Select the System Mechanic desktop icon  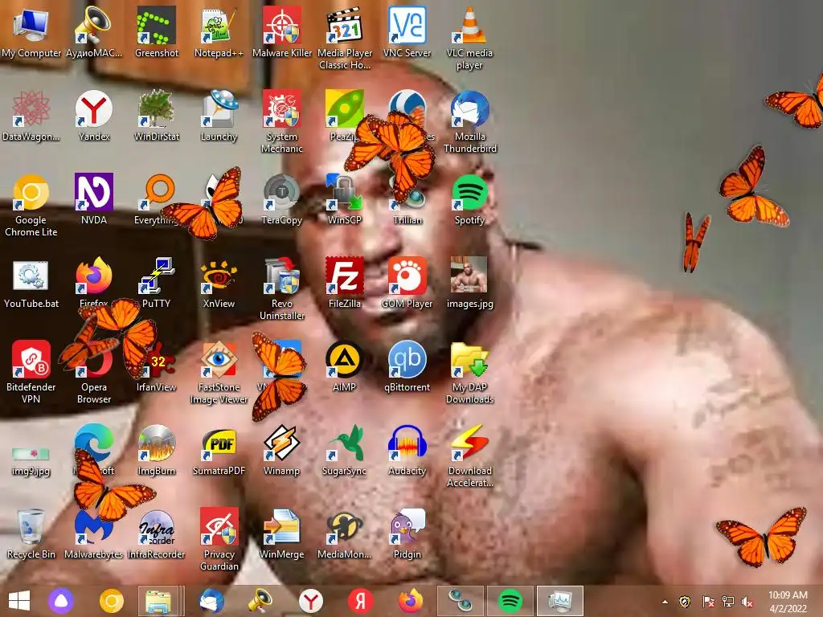pos(282,122)
